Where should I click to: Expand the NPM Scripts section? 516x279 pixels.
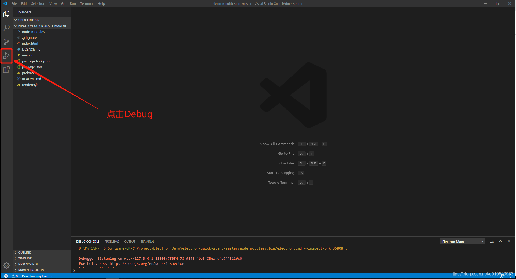coord(42,264)
